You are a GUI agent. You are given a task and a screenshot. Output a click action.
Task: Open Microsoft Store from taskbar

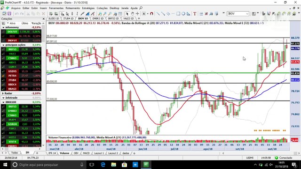click(x=124, y=165)
